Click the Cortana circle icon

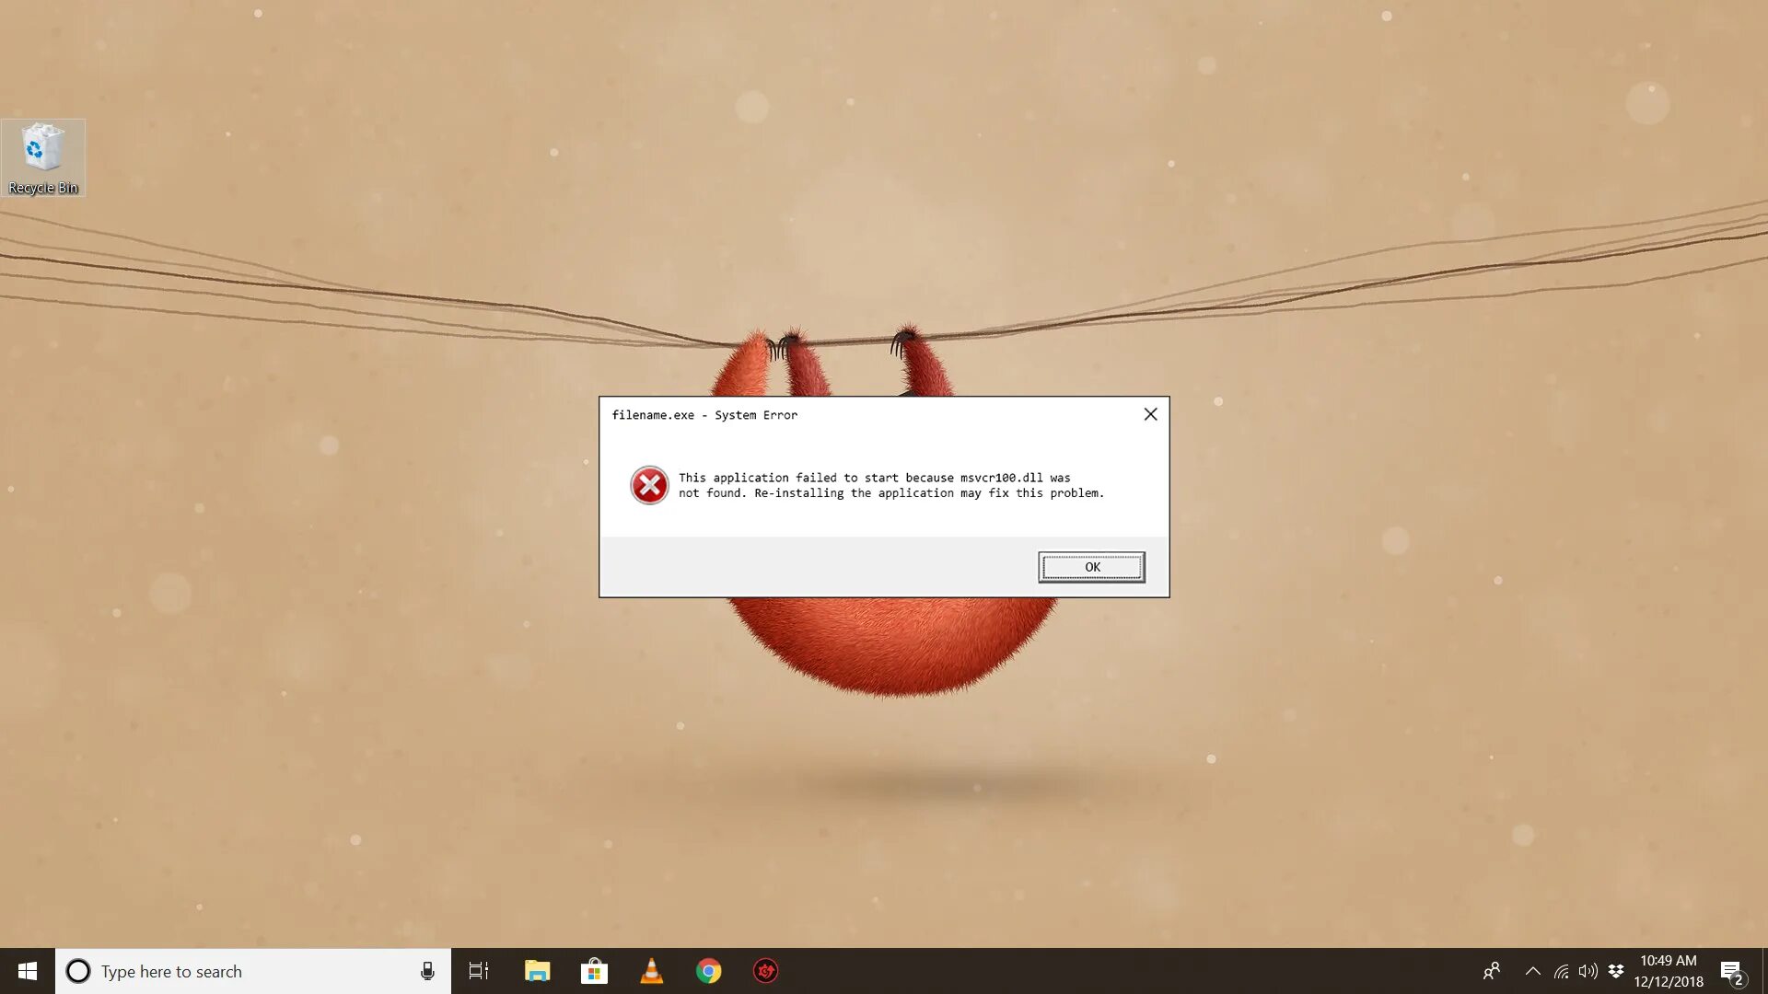tap(78, 971)
